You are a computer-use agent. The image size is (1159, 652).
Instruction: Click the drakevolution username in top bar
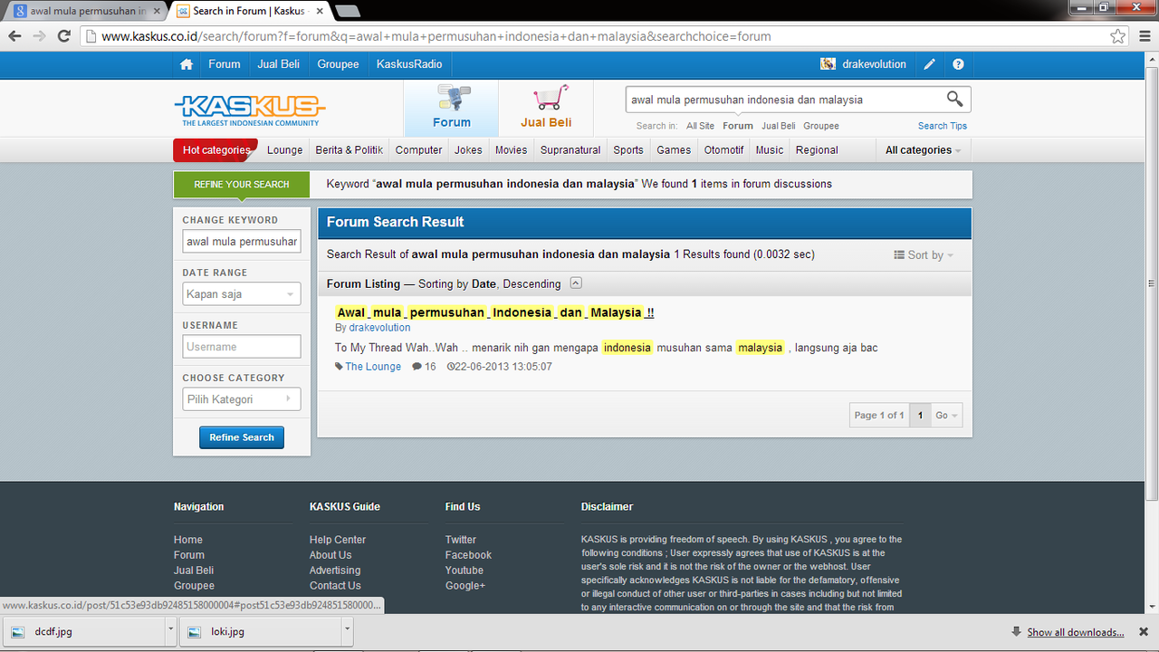tap(874, 64)
